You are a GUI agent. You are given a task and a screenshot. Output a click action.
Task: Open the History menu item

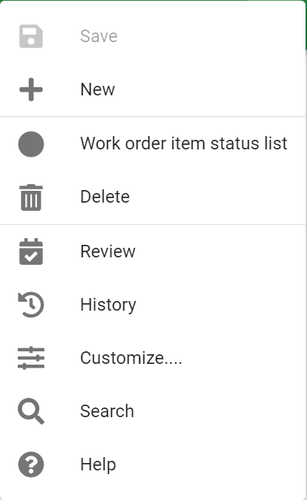(x=152, y=305)
